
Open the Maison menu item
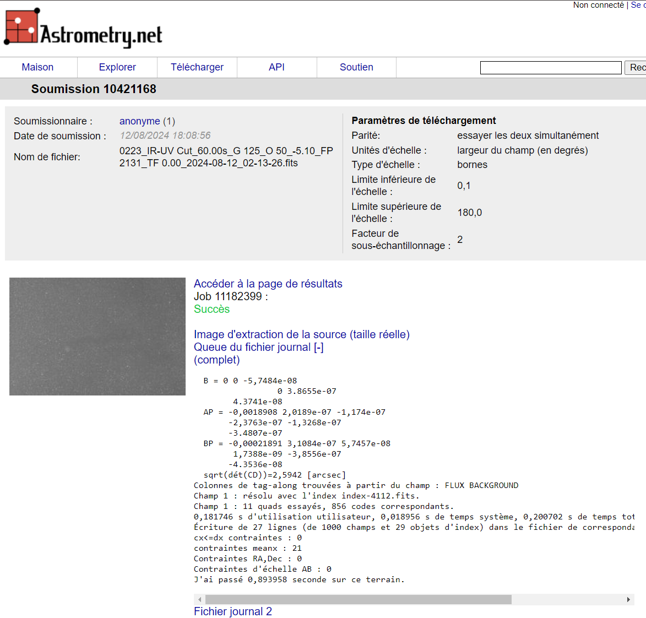tap(37, 67)
